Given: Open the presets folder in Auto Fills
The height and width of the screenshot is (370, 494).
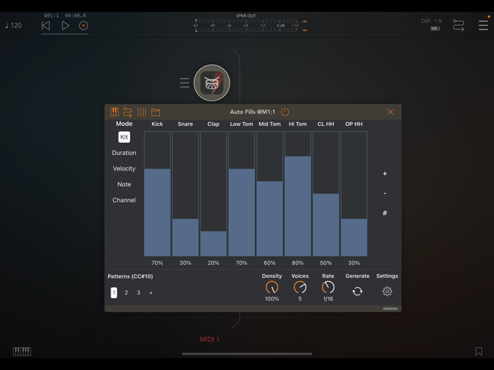Looking at the screenshot, I should (x=156, y=112).
